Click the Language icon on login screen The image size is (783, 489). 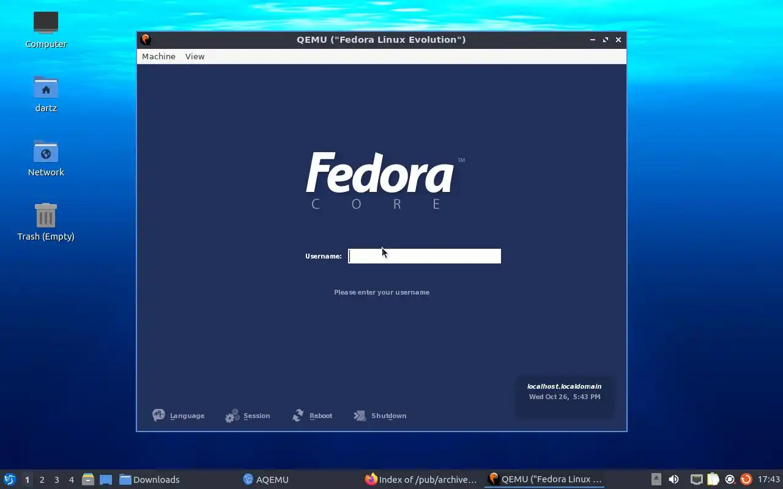point(158,416)
